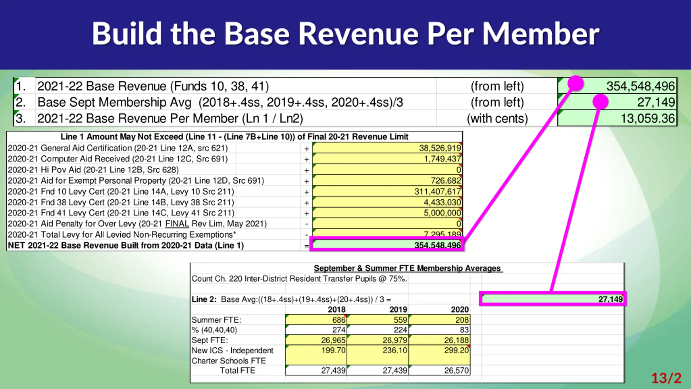Image resolution: width=691 pixels, height=389 pixels.
Task: Select "2020-21 Total Levy for All Levied Non-Recurring Exemptions"
Action: point(122,234)
